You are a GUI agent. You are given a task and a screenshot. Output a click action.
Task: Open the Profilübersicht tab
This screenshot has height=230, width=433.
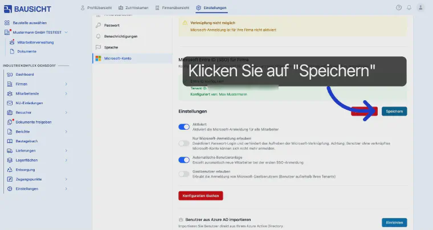tap(96, 8)
